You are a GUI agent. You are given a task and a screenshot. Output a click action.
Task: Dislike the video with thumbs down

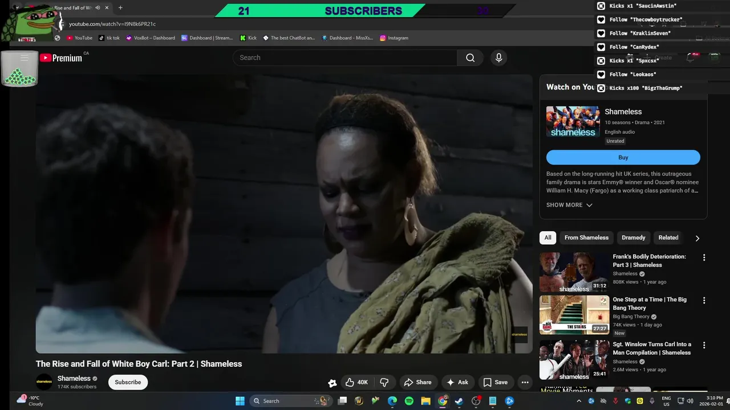coord(384,382)
